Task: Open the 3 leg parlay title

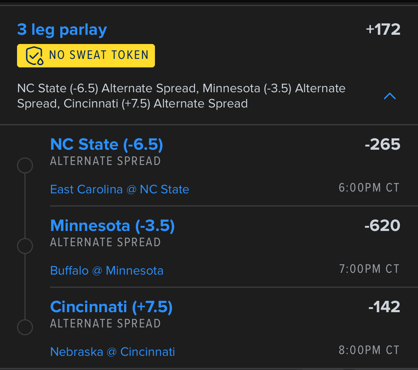Action: (62, 30)
